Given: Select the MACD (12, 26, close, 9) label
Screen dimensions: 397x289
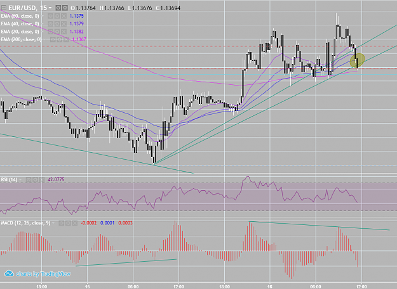Looking at the screenshot, I should click(x=25, y=223).
